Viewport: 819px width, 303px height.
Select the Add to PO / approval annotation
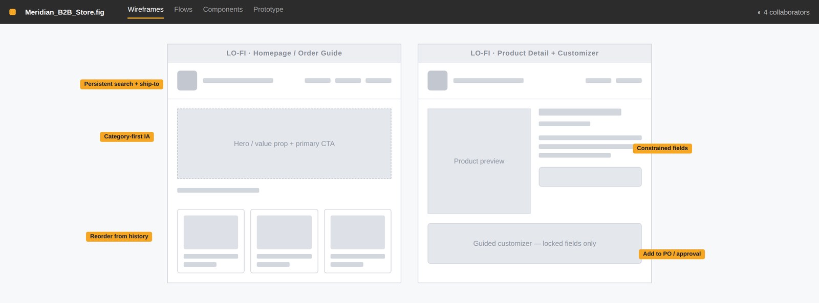coord(672,254)
